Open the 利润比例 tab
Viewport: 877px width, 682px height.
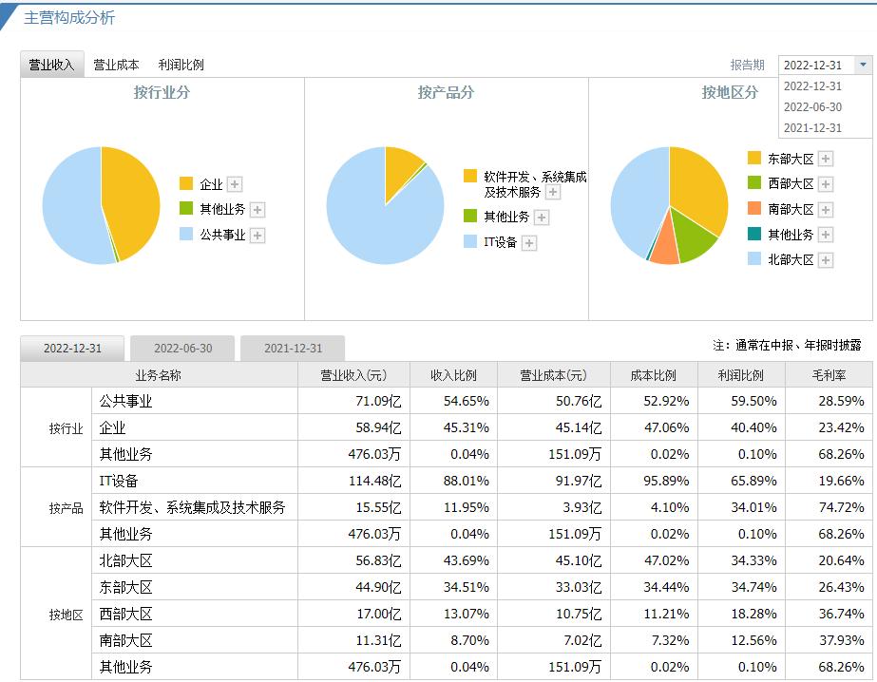181,65
